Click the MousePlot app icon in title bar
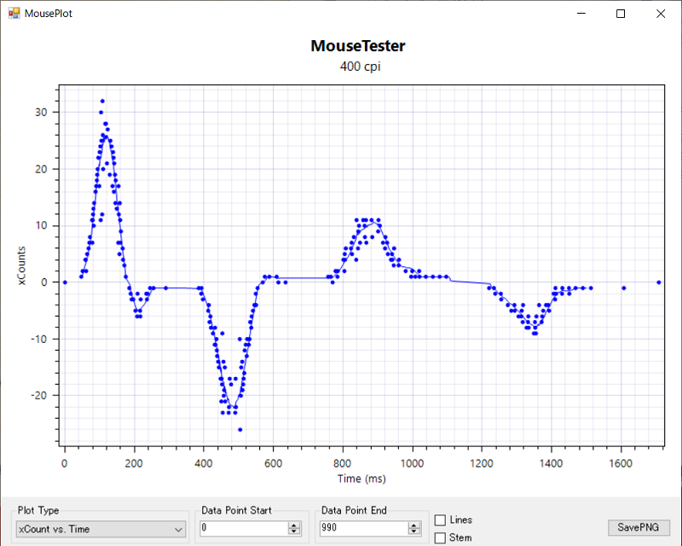Image resolution: width=682 pixels, height=546 pixels. click(14, 13)
